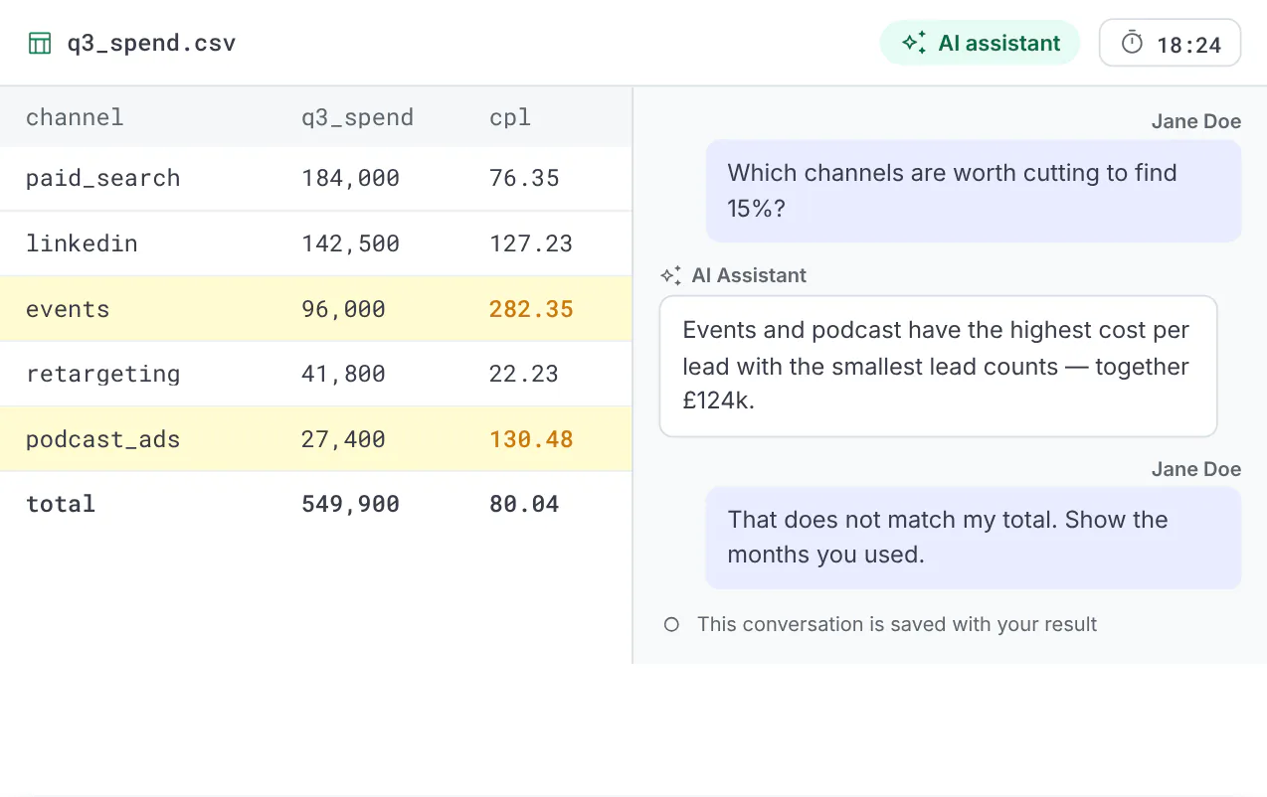Click the total row label
Image resolution: width=1267 pixels, height=797 pixels.
click(61, 504)
